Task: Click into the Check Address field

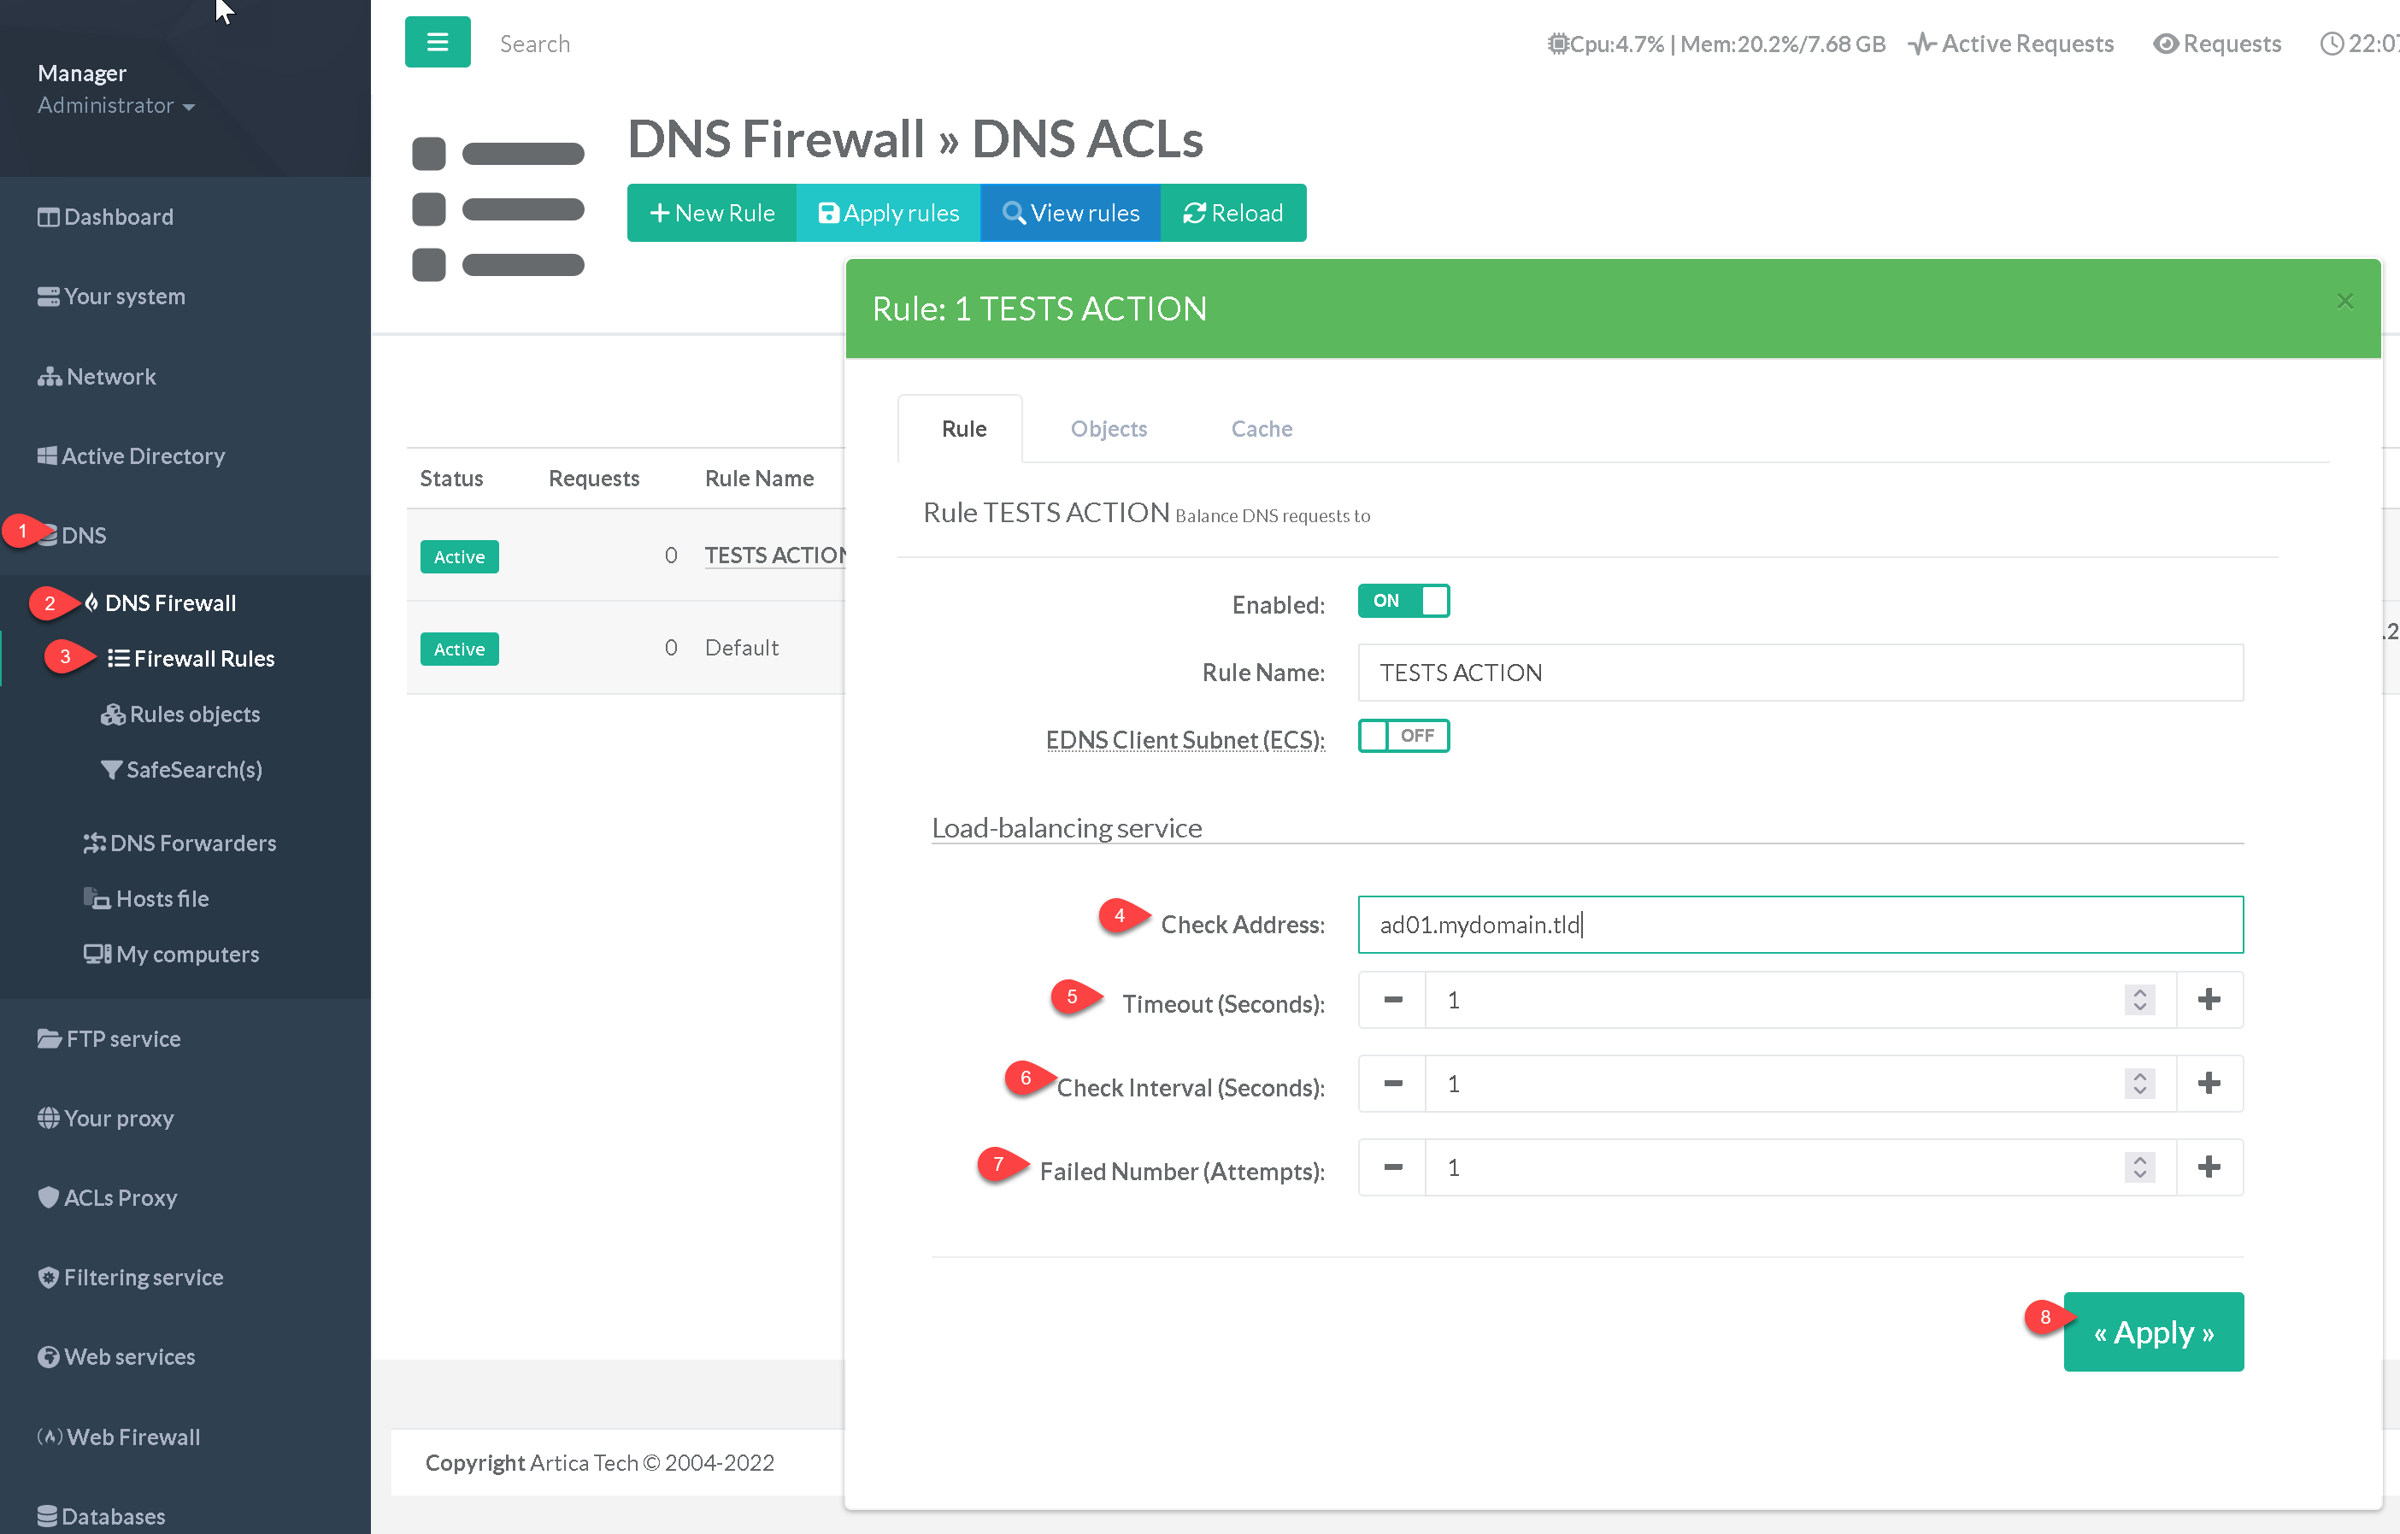Action: click(x=1799, y=924)
